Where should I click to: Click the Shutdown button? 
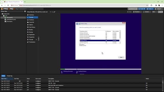pyautogui.click(x=136, y=12)
